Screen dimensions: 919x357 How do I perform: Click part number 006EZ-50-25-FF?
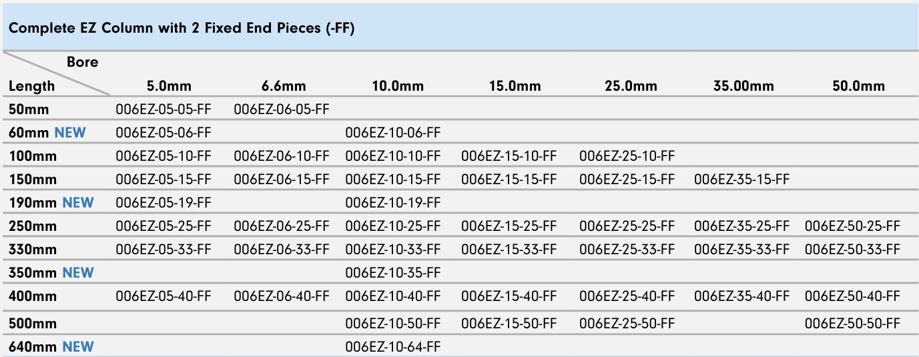point(852,226)
